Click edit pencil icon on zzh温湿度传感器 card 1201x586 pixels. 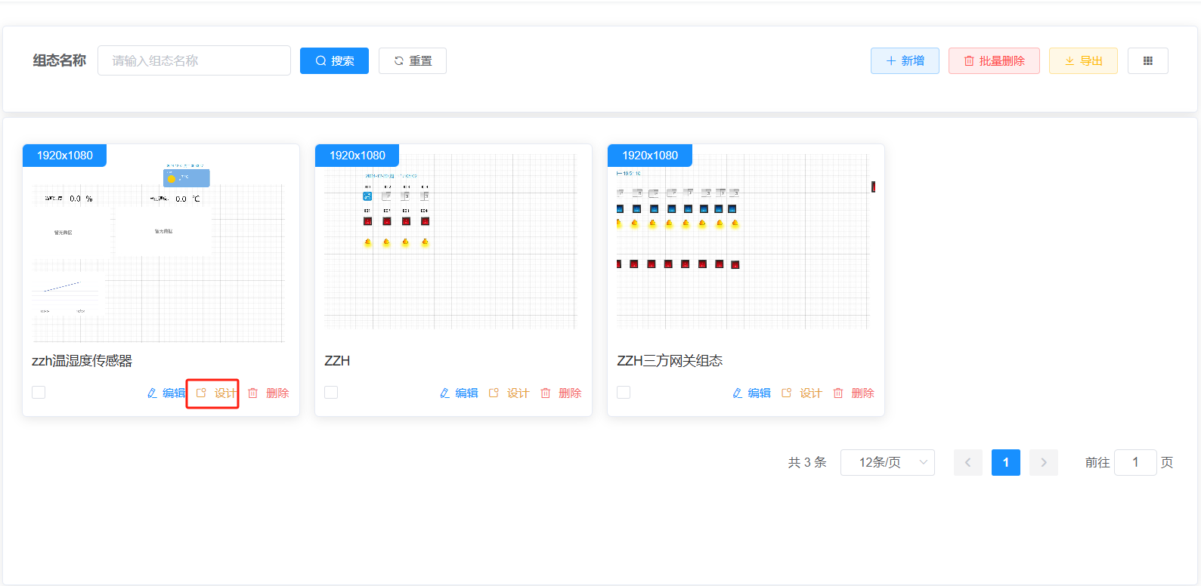click(152, 393)
